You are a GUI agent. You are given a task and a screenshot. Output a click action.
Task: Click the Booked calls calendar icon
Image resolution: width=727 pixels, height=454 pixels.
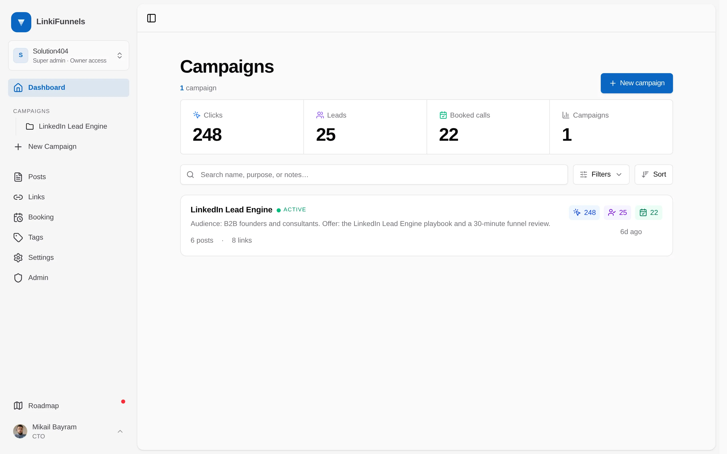point(443,115)
